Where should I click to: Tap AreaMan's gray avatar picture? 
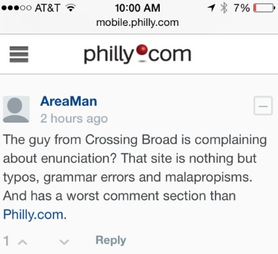tap(16, 109)
